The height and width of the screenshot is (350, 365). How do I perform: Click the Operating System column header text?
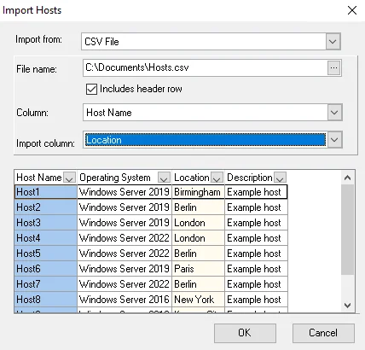(115, 178)
